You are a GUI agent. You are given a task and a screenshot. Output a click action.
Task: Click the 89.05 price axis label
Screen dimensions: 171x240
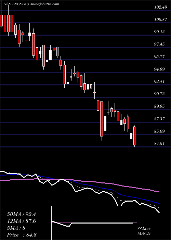coord(160,106)
